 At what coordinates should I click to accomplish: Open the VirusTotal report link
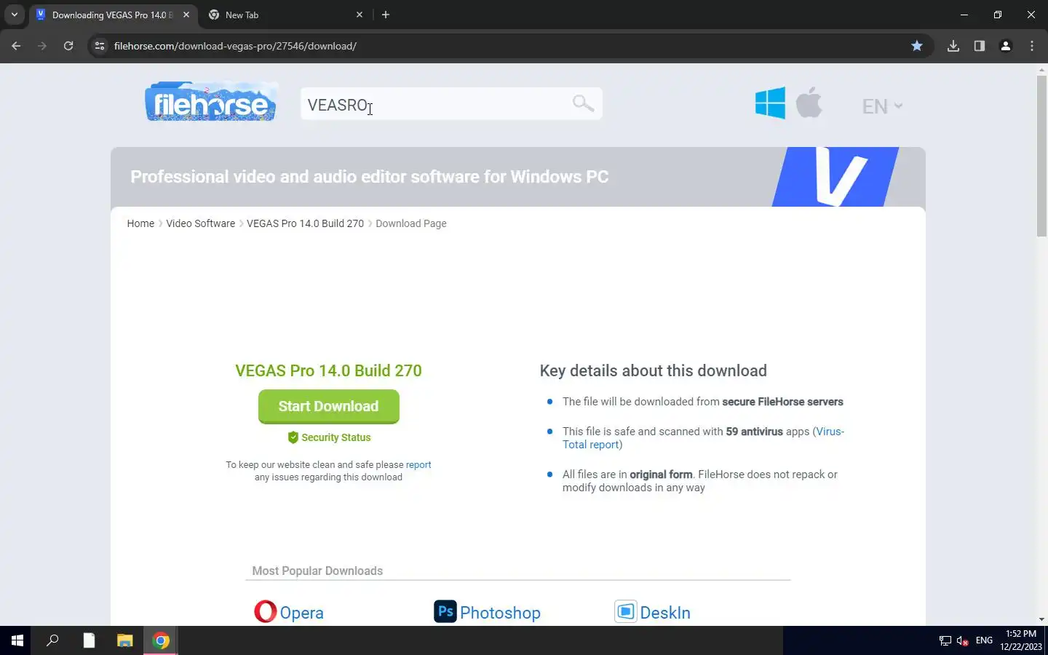click(x=703, y=438)
